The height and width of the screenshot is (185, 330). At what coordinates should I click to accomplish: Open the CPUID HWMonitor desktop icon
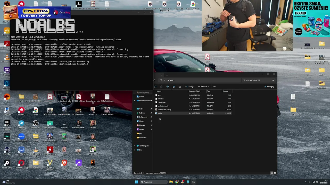coord(50,151)
